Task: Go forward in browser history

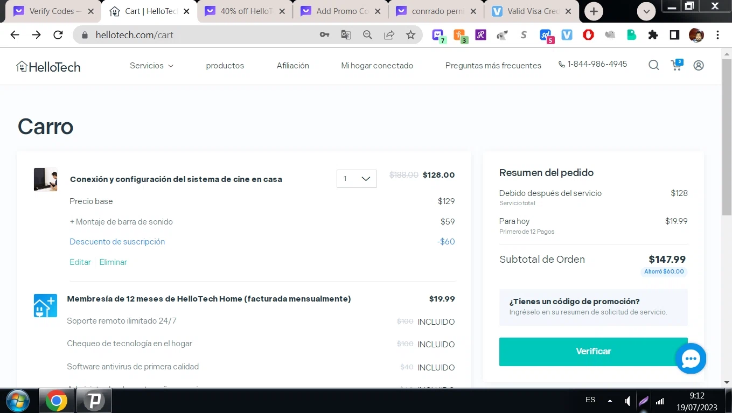Action: point(36,35)
